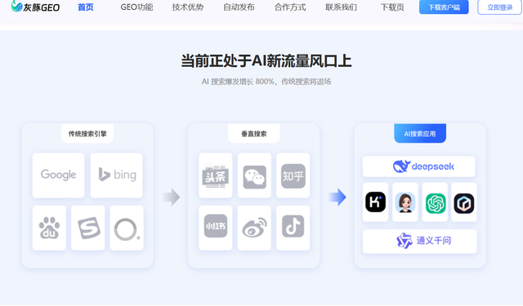Select 合作方式 in navigation
Viewport: 523px width, 306px height.
point(290,7)
